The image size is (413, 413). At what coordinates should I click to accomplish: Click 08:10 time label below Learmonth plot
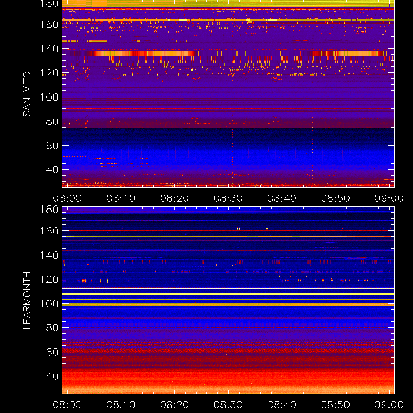click(121, 405)
